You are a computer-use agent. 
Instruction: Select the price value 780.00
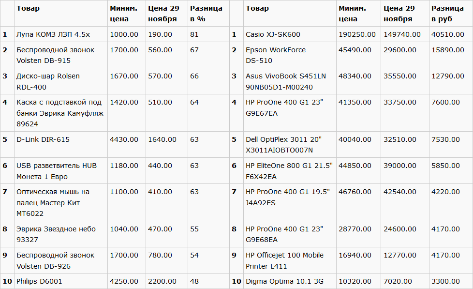pos(160,255)
